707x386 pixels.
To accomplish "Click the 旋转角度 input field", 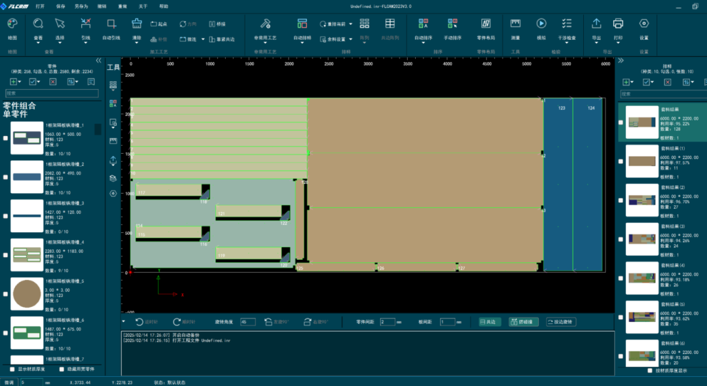I will point(248,322).
